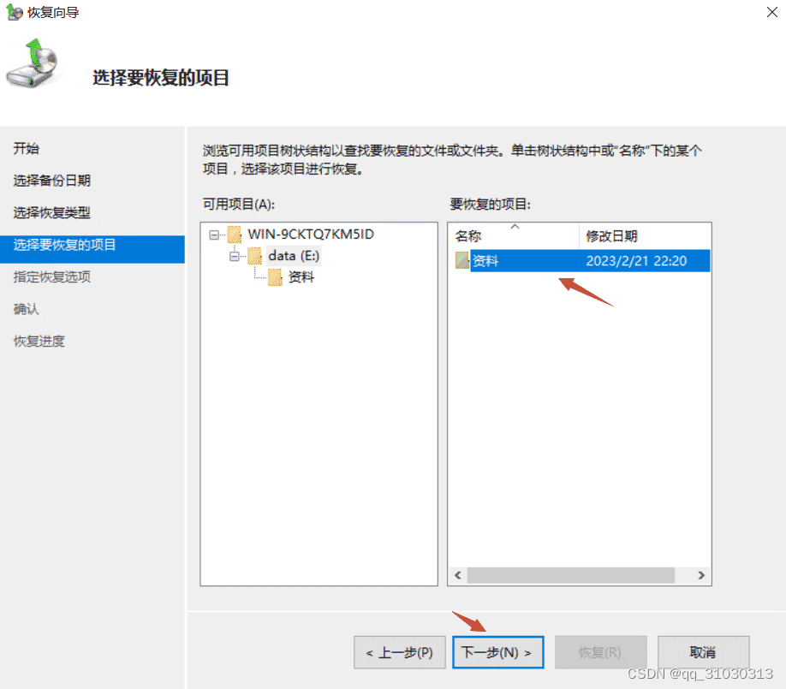Click the 资料 item icon in recovery list

coord(461,260)
